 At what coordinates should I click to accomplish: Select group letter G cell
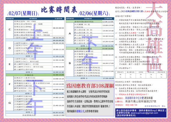pyautogui.click(x=10, y=103)
